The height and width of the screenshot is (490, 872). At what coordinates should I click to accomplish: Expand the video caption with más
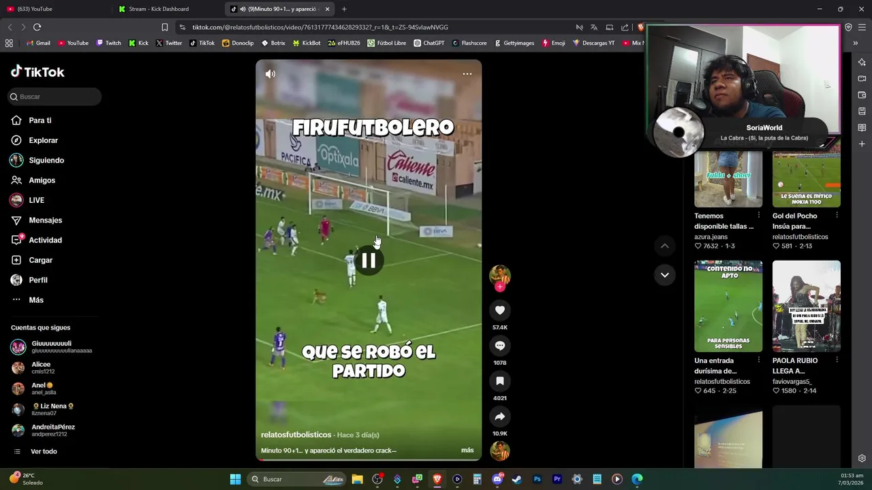[467, 450]
